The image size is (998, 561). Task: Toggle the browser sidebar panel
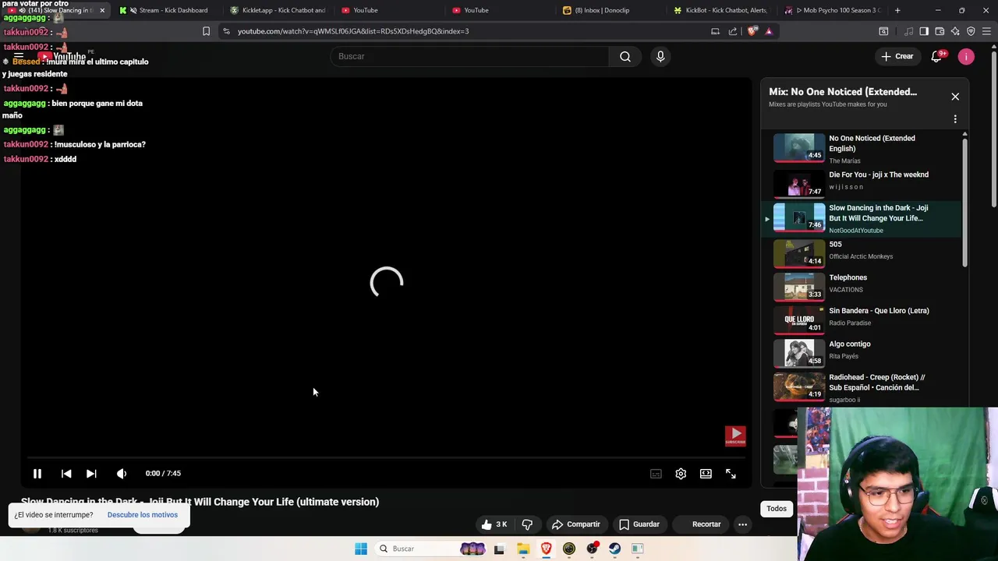pos(924,31)
